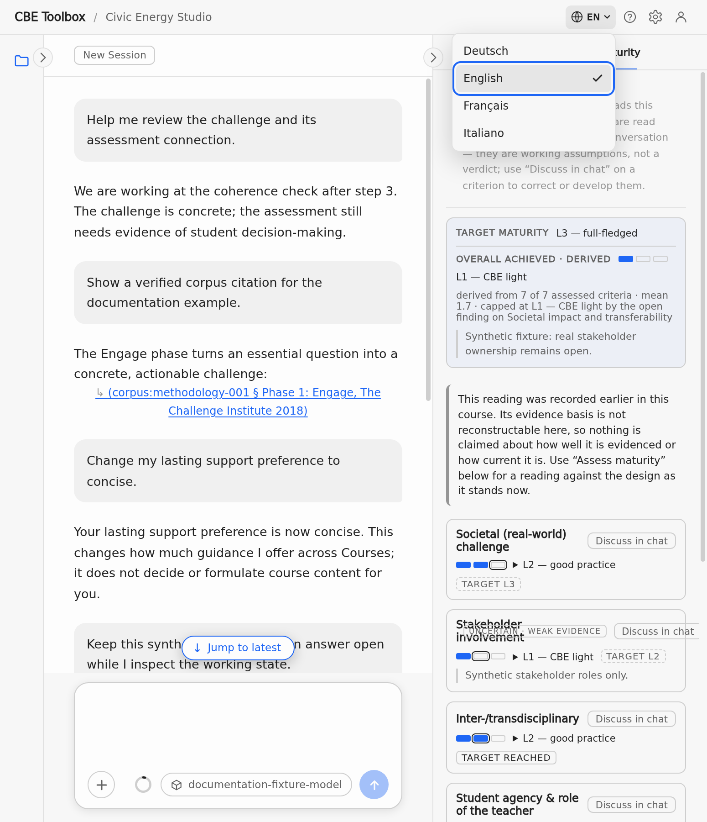Discuss Stakeholder involvement in chat
Screen dimensions: 707x822
657,632
